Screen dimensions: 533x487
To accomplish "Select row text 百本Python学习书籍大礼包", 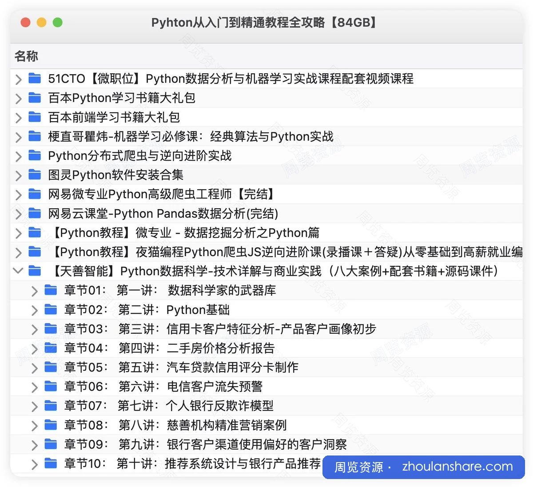I will [122, 98].
